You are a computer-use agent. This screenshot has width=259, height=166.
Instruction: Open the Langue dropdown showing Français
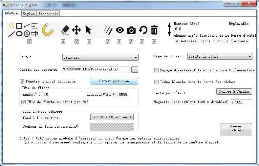(100, 58)
